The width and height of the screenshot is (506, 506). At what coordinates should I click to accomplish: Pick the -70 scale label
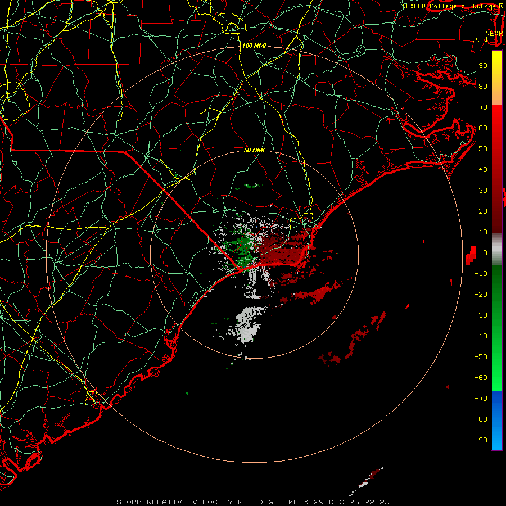pyautogui.click(x=481, y=399)
